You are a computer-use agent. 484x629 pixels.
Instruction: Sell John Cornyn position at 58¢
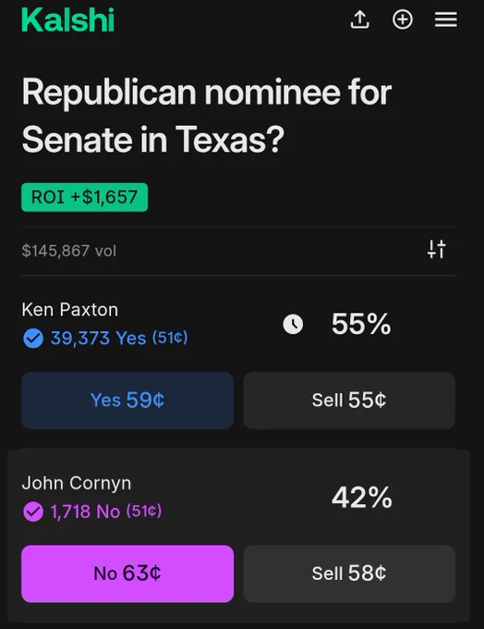(349, 573)
